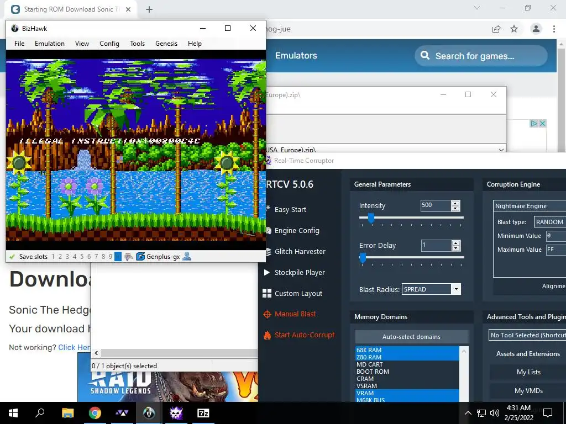Click the BizHawk hawk status bar icon

click(129, 257)
